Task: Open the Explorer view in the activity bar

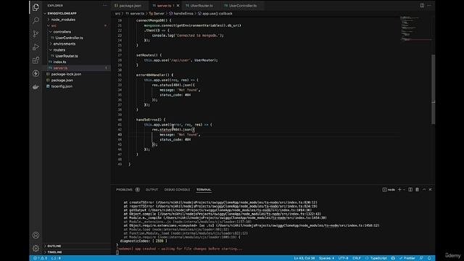Action: pos(36,7)
